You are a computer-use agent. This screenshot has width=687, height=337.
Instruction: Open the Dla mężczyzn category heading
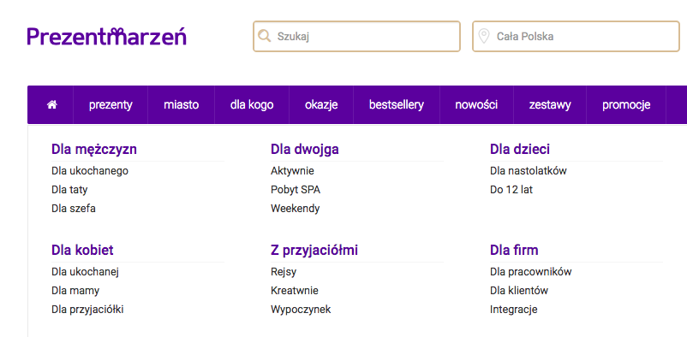point(94,150)
